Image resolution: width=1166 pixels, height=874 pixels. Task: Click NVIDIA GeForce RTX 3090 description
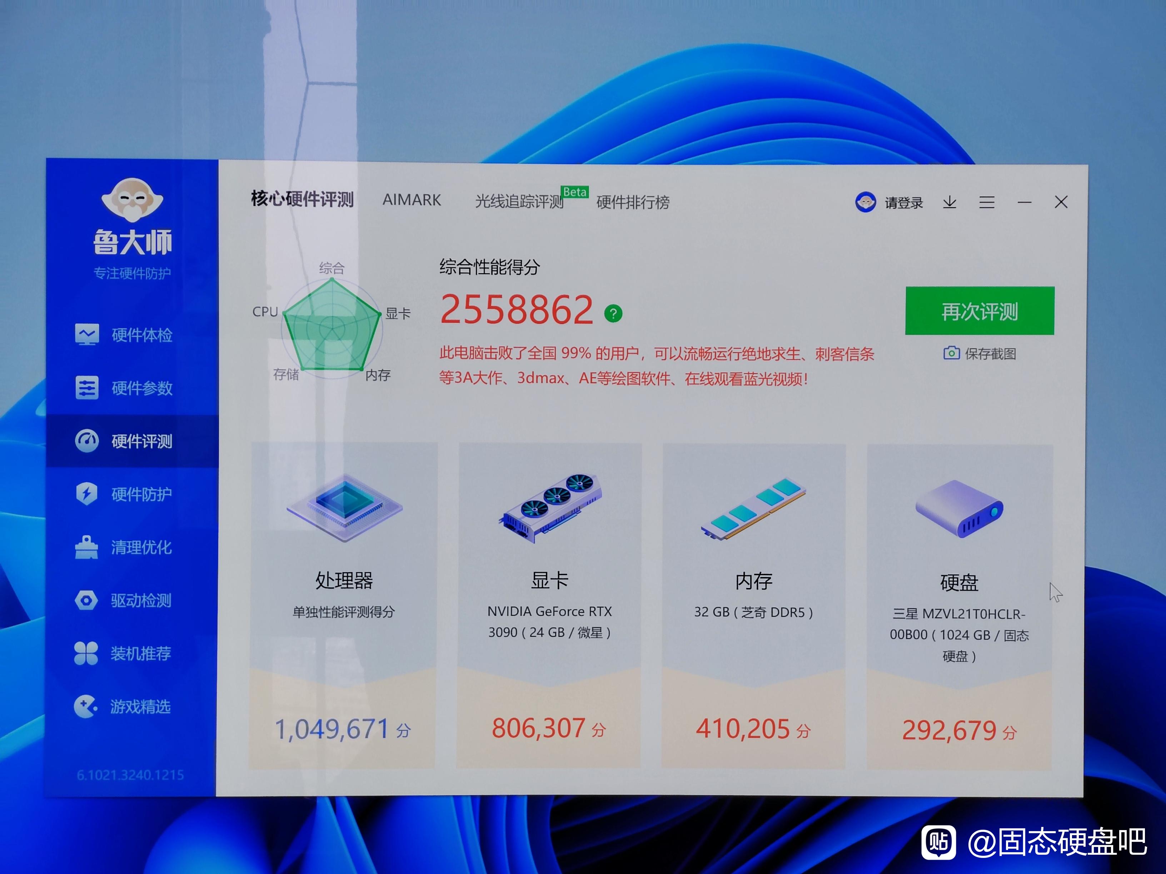point(549,622)
